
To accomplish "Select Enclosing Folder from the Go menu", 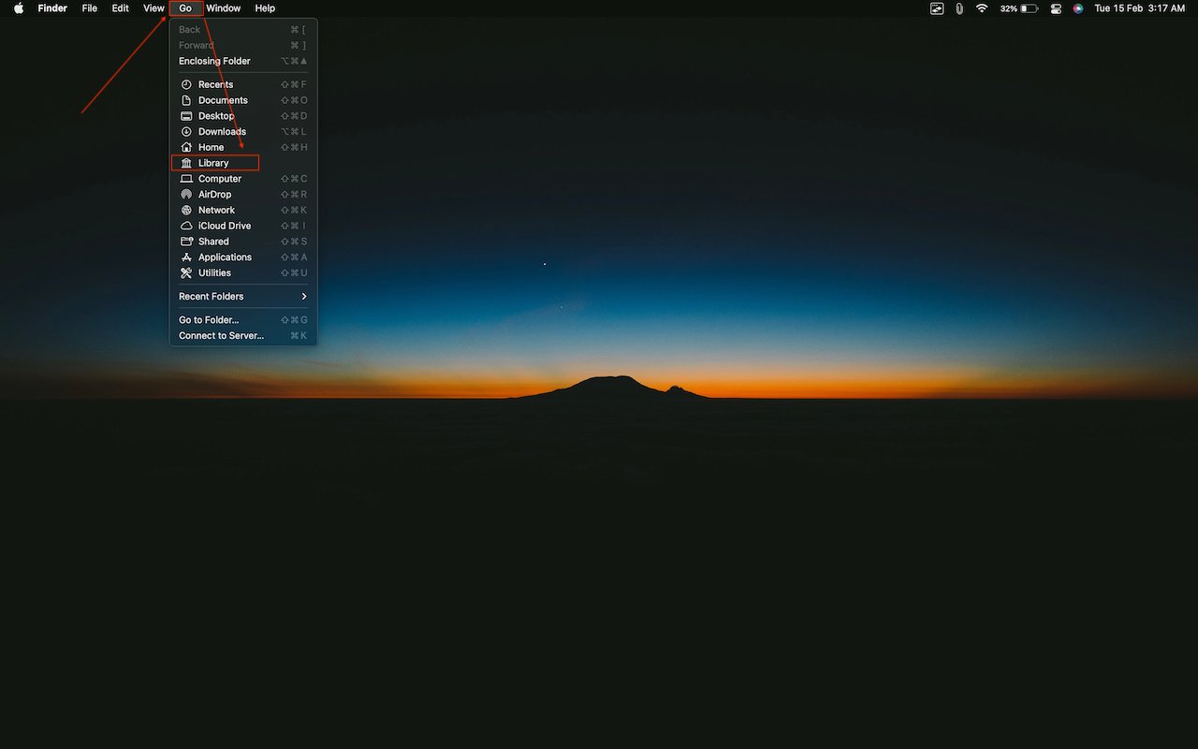I will [214, 60].
